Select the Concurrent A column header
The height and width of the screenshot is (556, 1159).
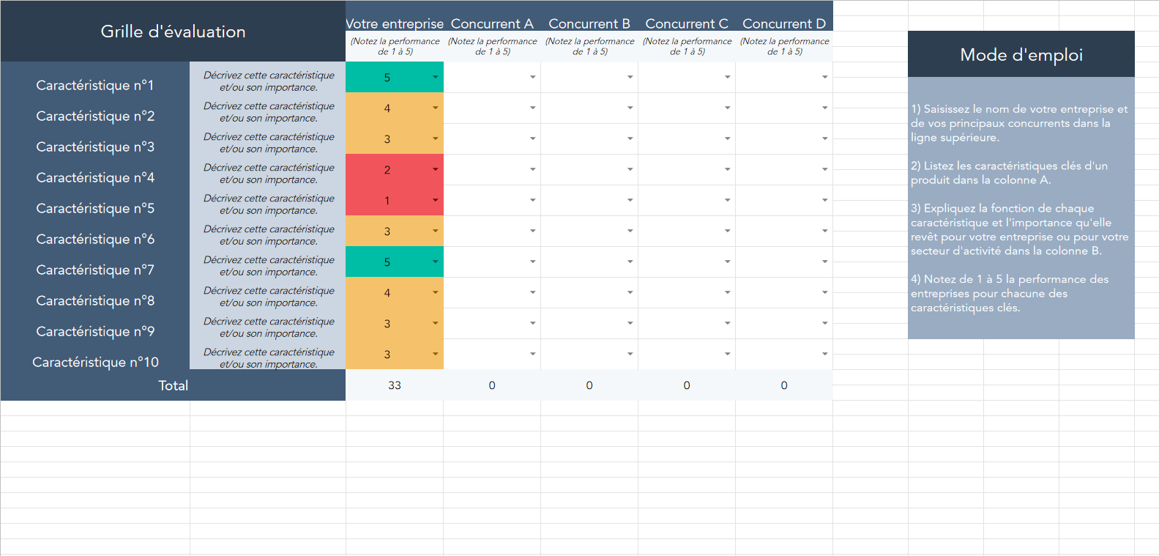(x=492, y=23)
